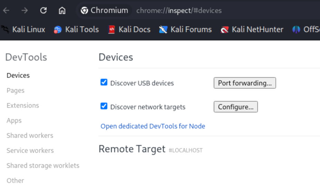Reload the current page
This screenshot has width=320, height=191.
point(43,10)
